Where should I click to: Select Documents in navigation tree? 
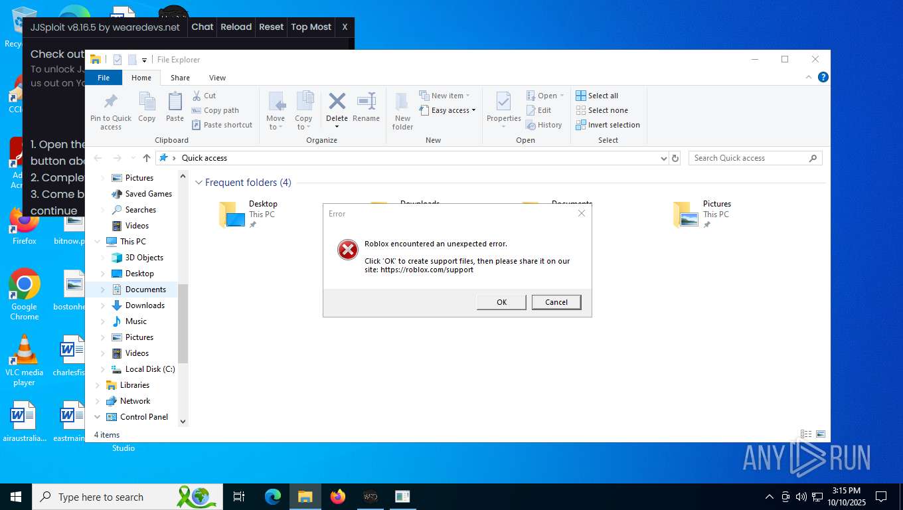[x=145, y=290]
